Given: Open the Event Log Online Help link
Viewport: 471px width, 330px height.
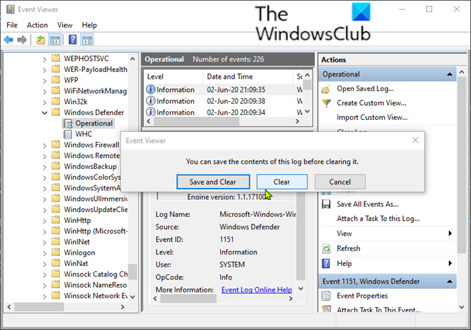Looking at the screenshot, I should (256, 290).
